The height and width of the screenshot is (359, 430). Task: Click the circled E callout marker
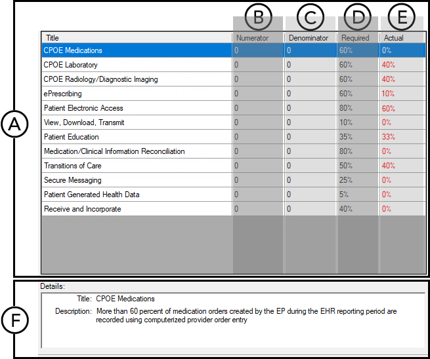pos(401,18)
